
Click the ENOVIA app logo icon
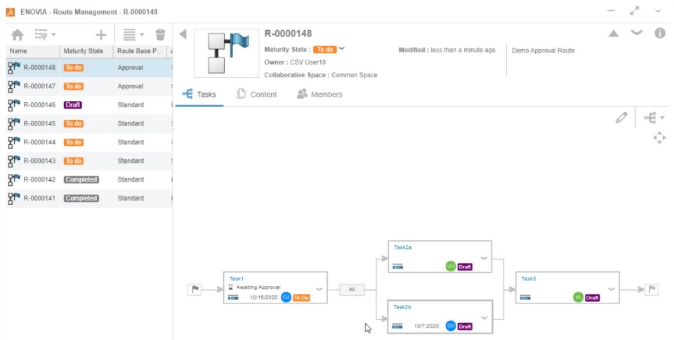11,12
